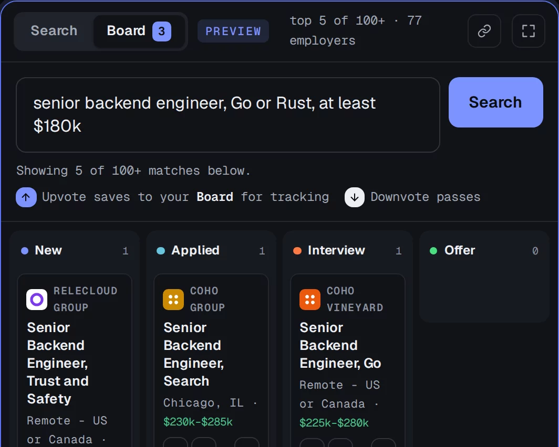The image size is (559, 447).
Task: Click the $225k-$280k salary text
Action: [x=334, y=423]
